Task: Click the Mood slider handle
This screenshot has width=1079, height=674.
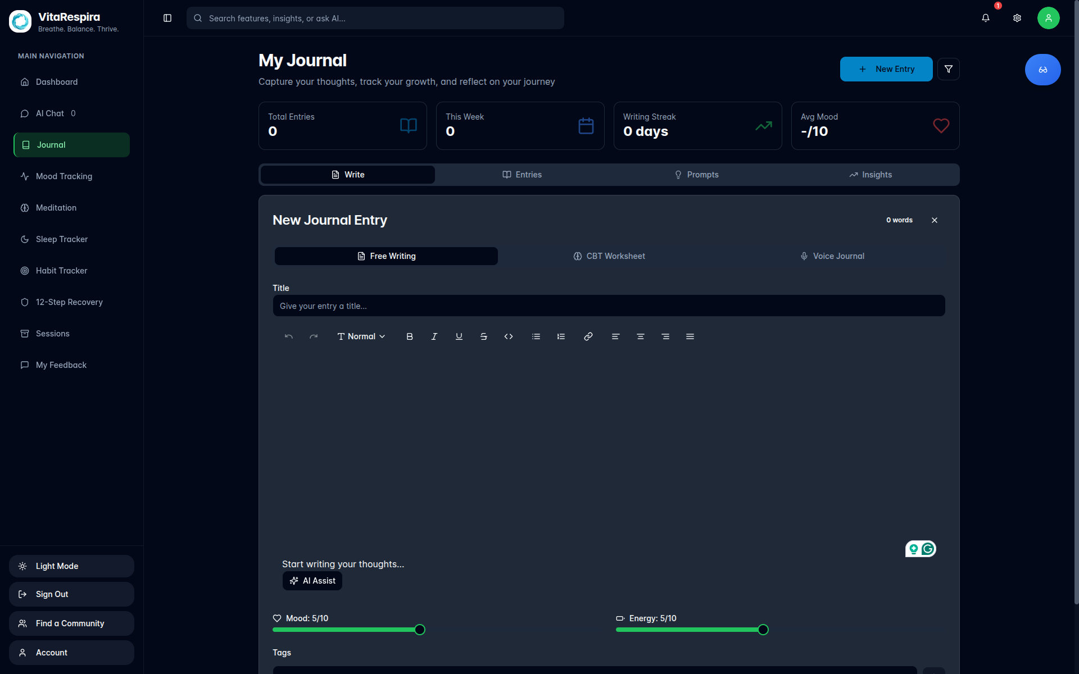Action: point(420,630)
